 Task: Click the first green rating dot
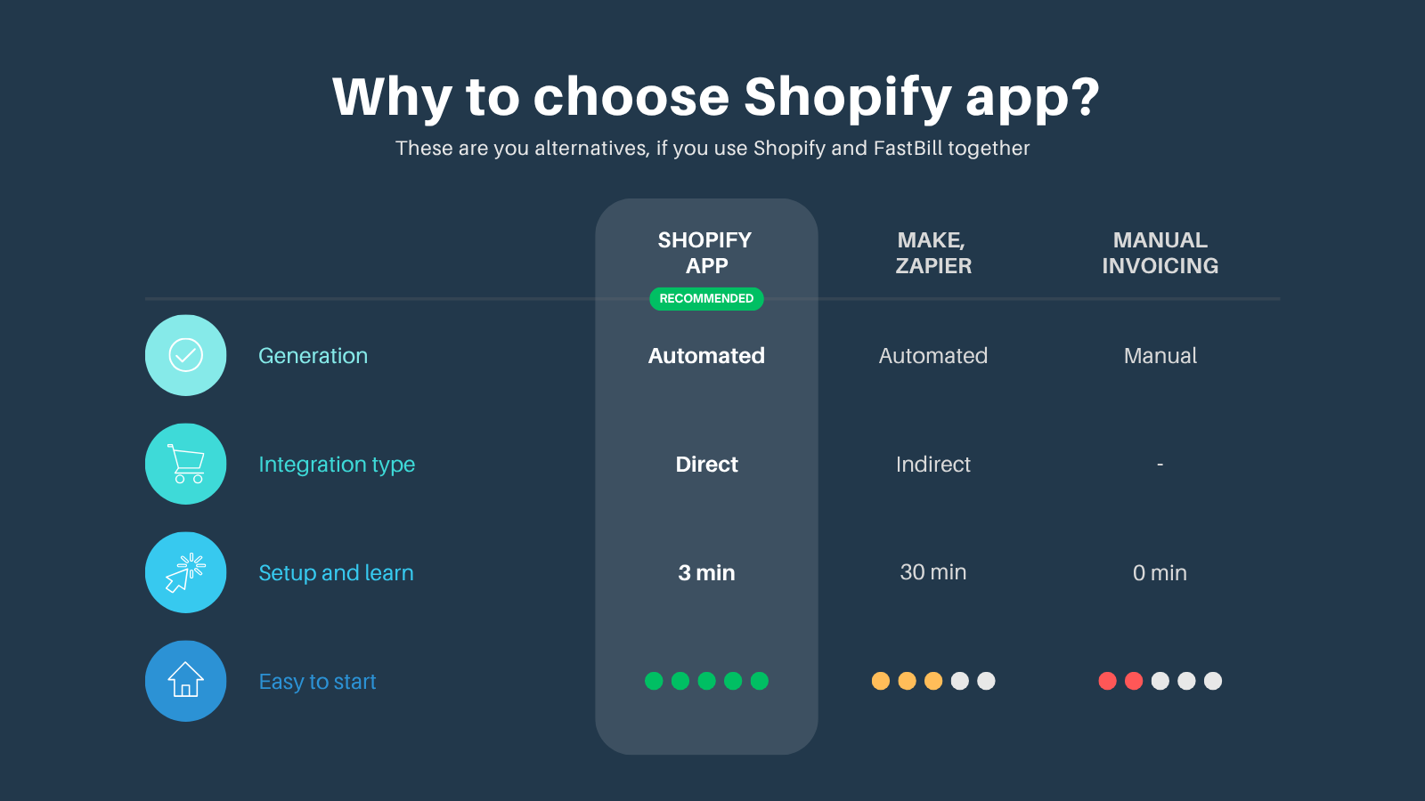(x=654, y=681)
